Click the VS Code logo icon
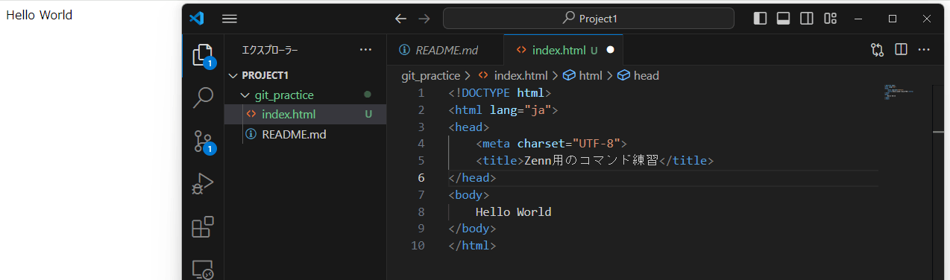 pos(197,19)
